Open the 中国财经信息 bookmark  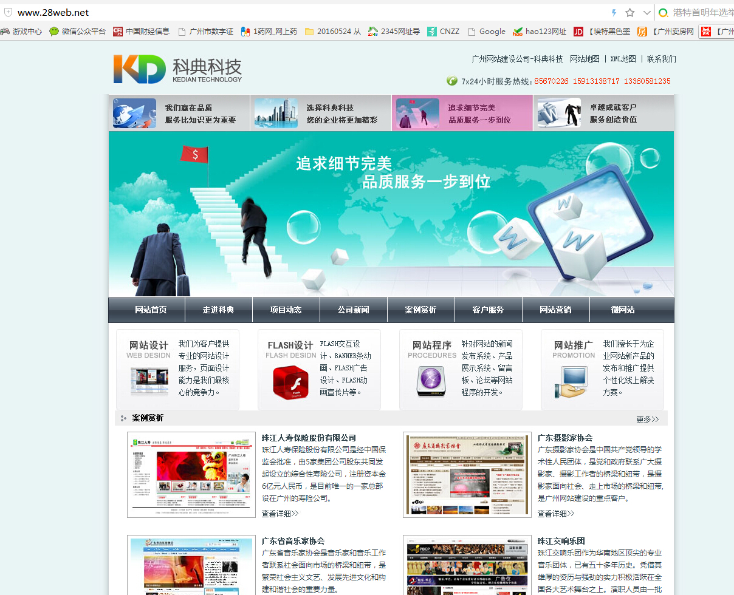[142, 32]
